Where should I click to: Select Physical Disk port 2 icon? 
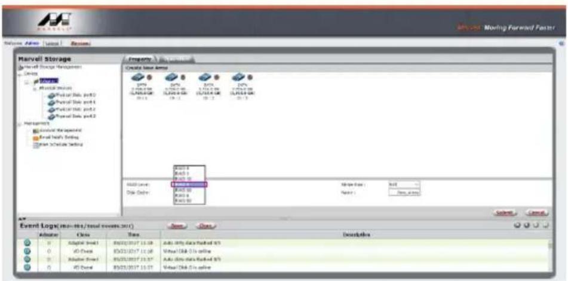[51, 109]
